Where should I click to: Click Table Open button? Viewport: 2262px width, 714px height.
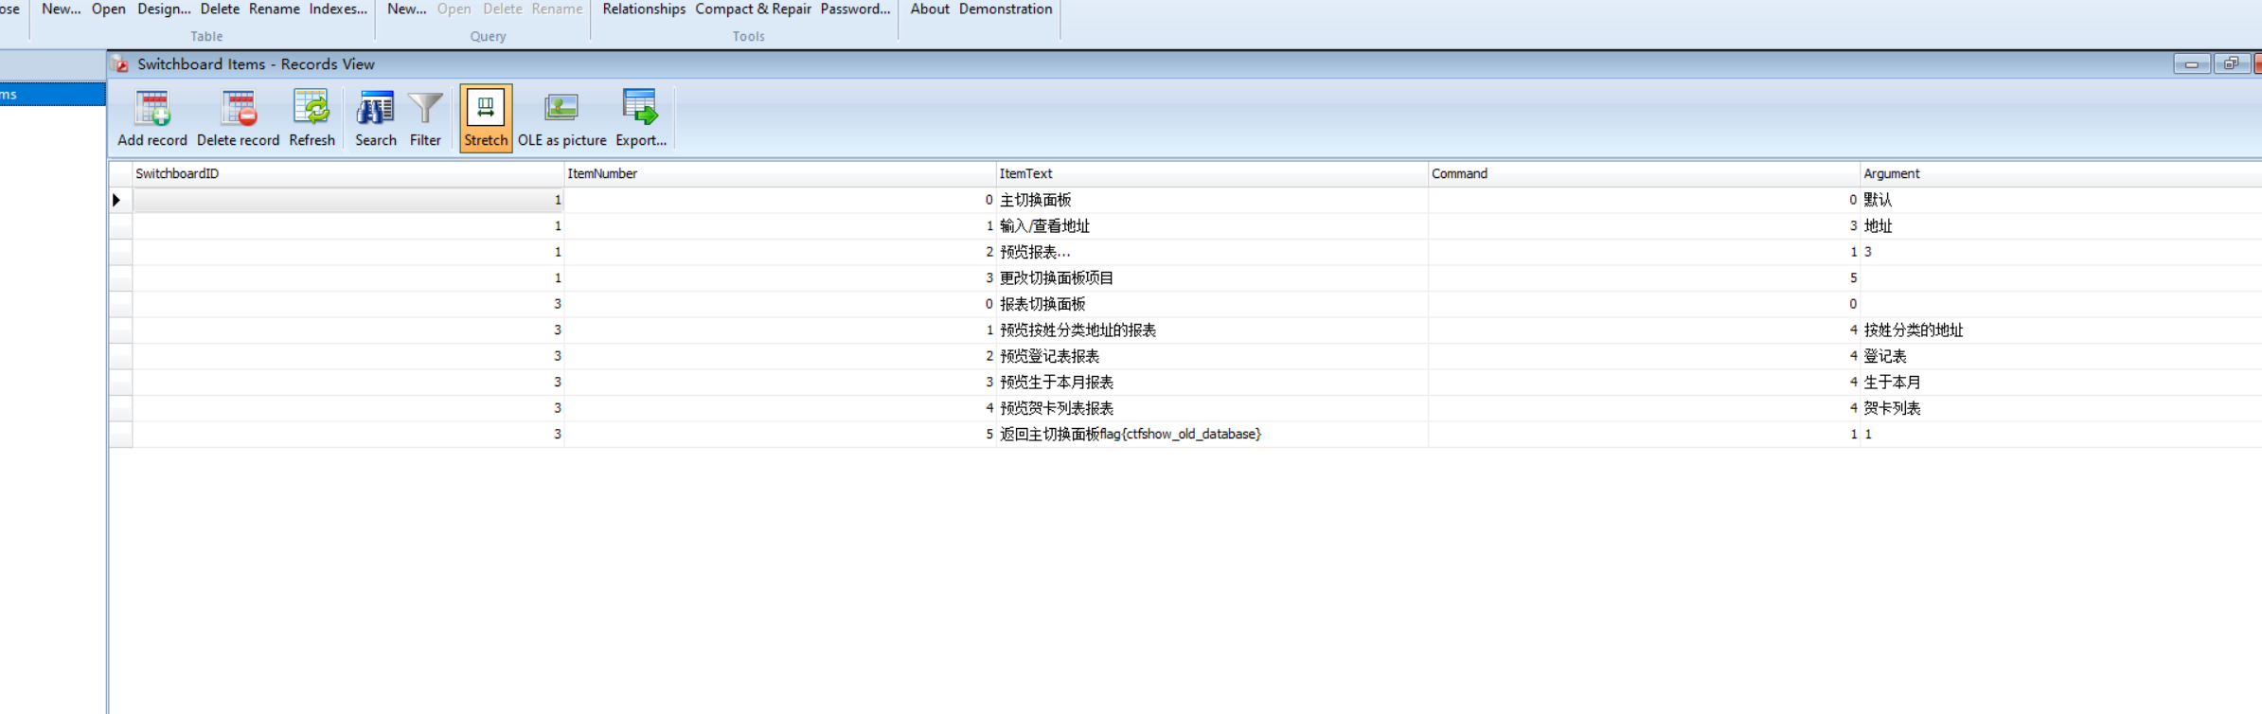coord(108,9)
